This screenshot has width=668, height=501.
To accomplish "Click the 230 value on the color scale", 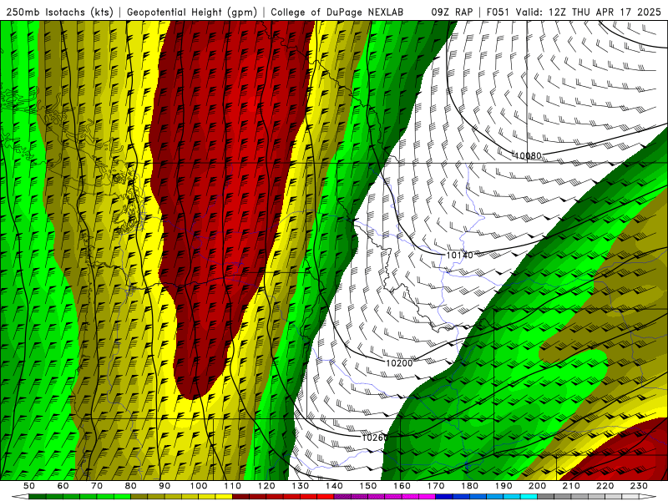I will click(640, 486).
